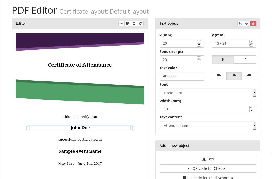
Task: Undo the last change in Editor
Action: pos(134,24)
